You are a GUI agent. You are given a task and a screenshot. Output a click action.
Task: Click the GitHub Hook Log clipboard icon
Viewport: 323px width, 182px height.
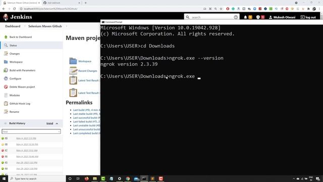click(x=6, y=104)
